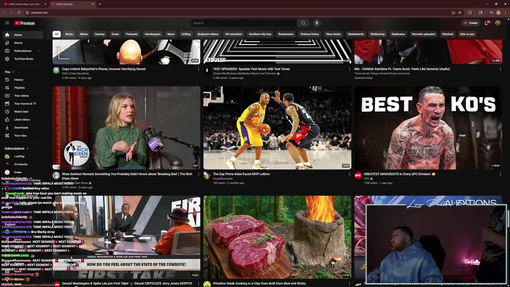Reload page with browser refresh button
Image resolution: width=510 pixels, height=287 pixels.
[x=19, y=12]
